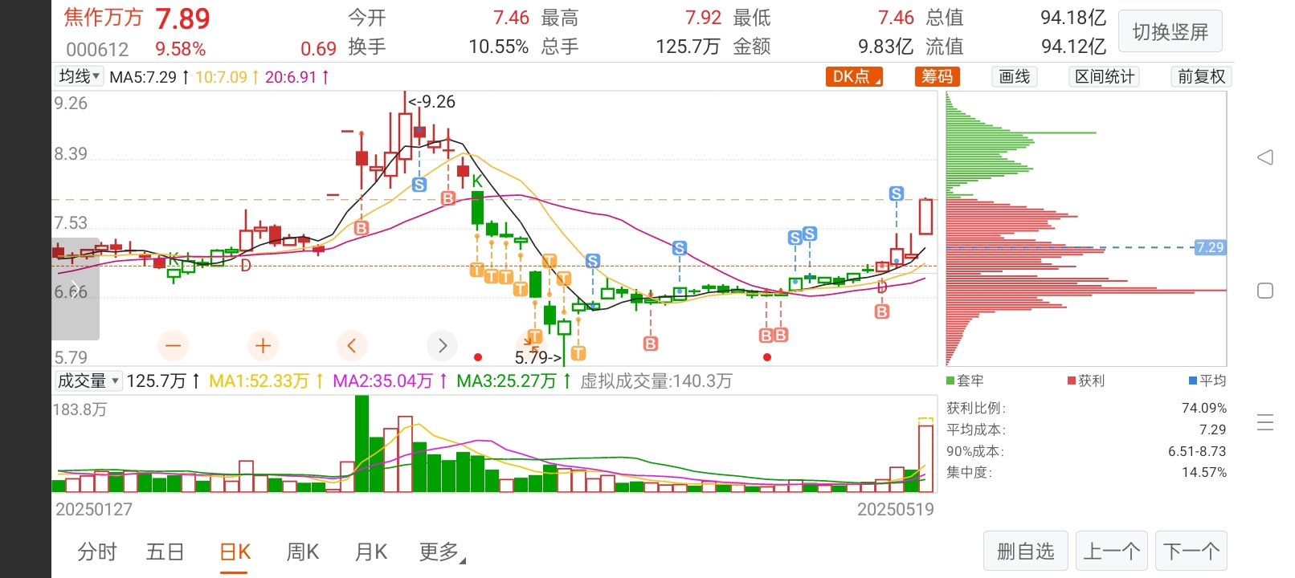Click the S marker near 9.26 peak
The width and height of the screenshot is (1295, 578).
[x=419, y=185]
